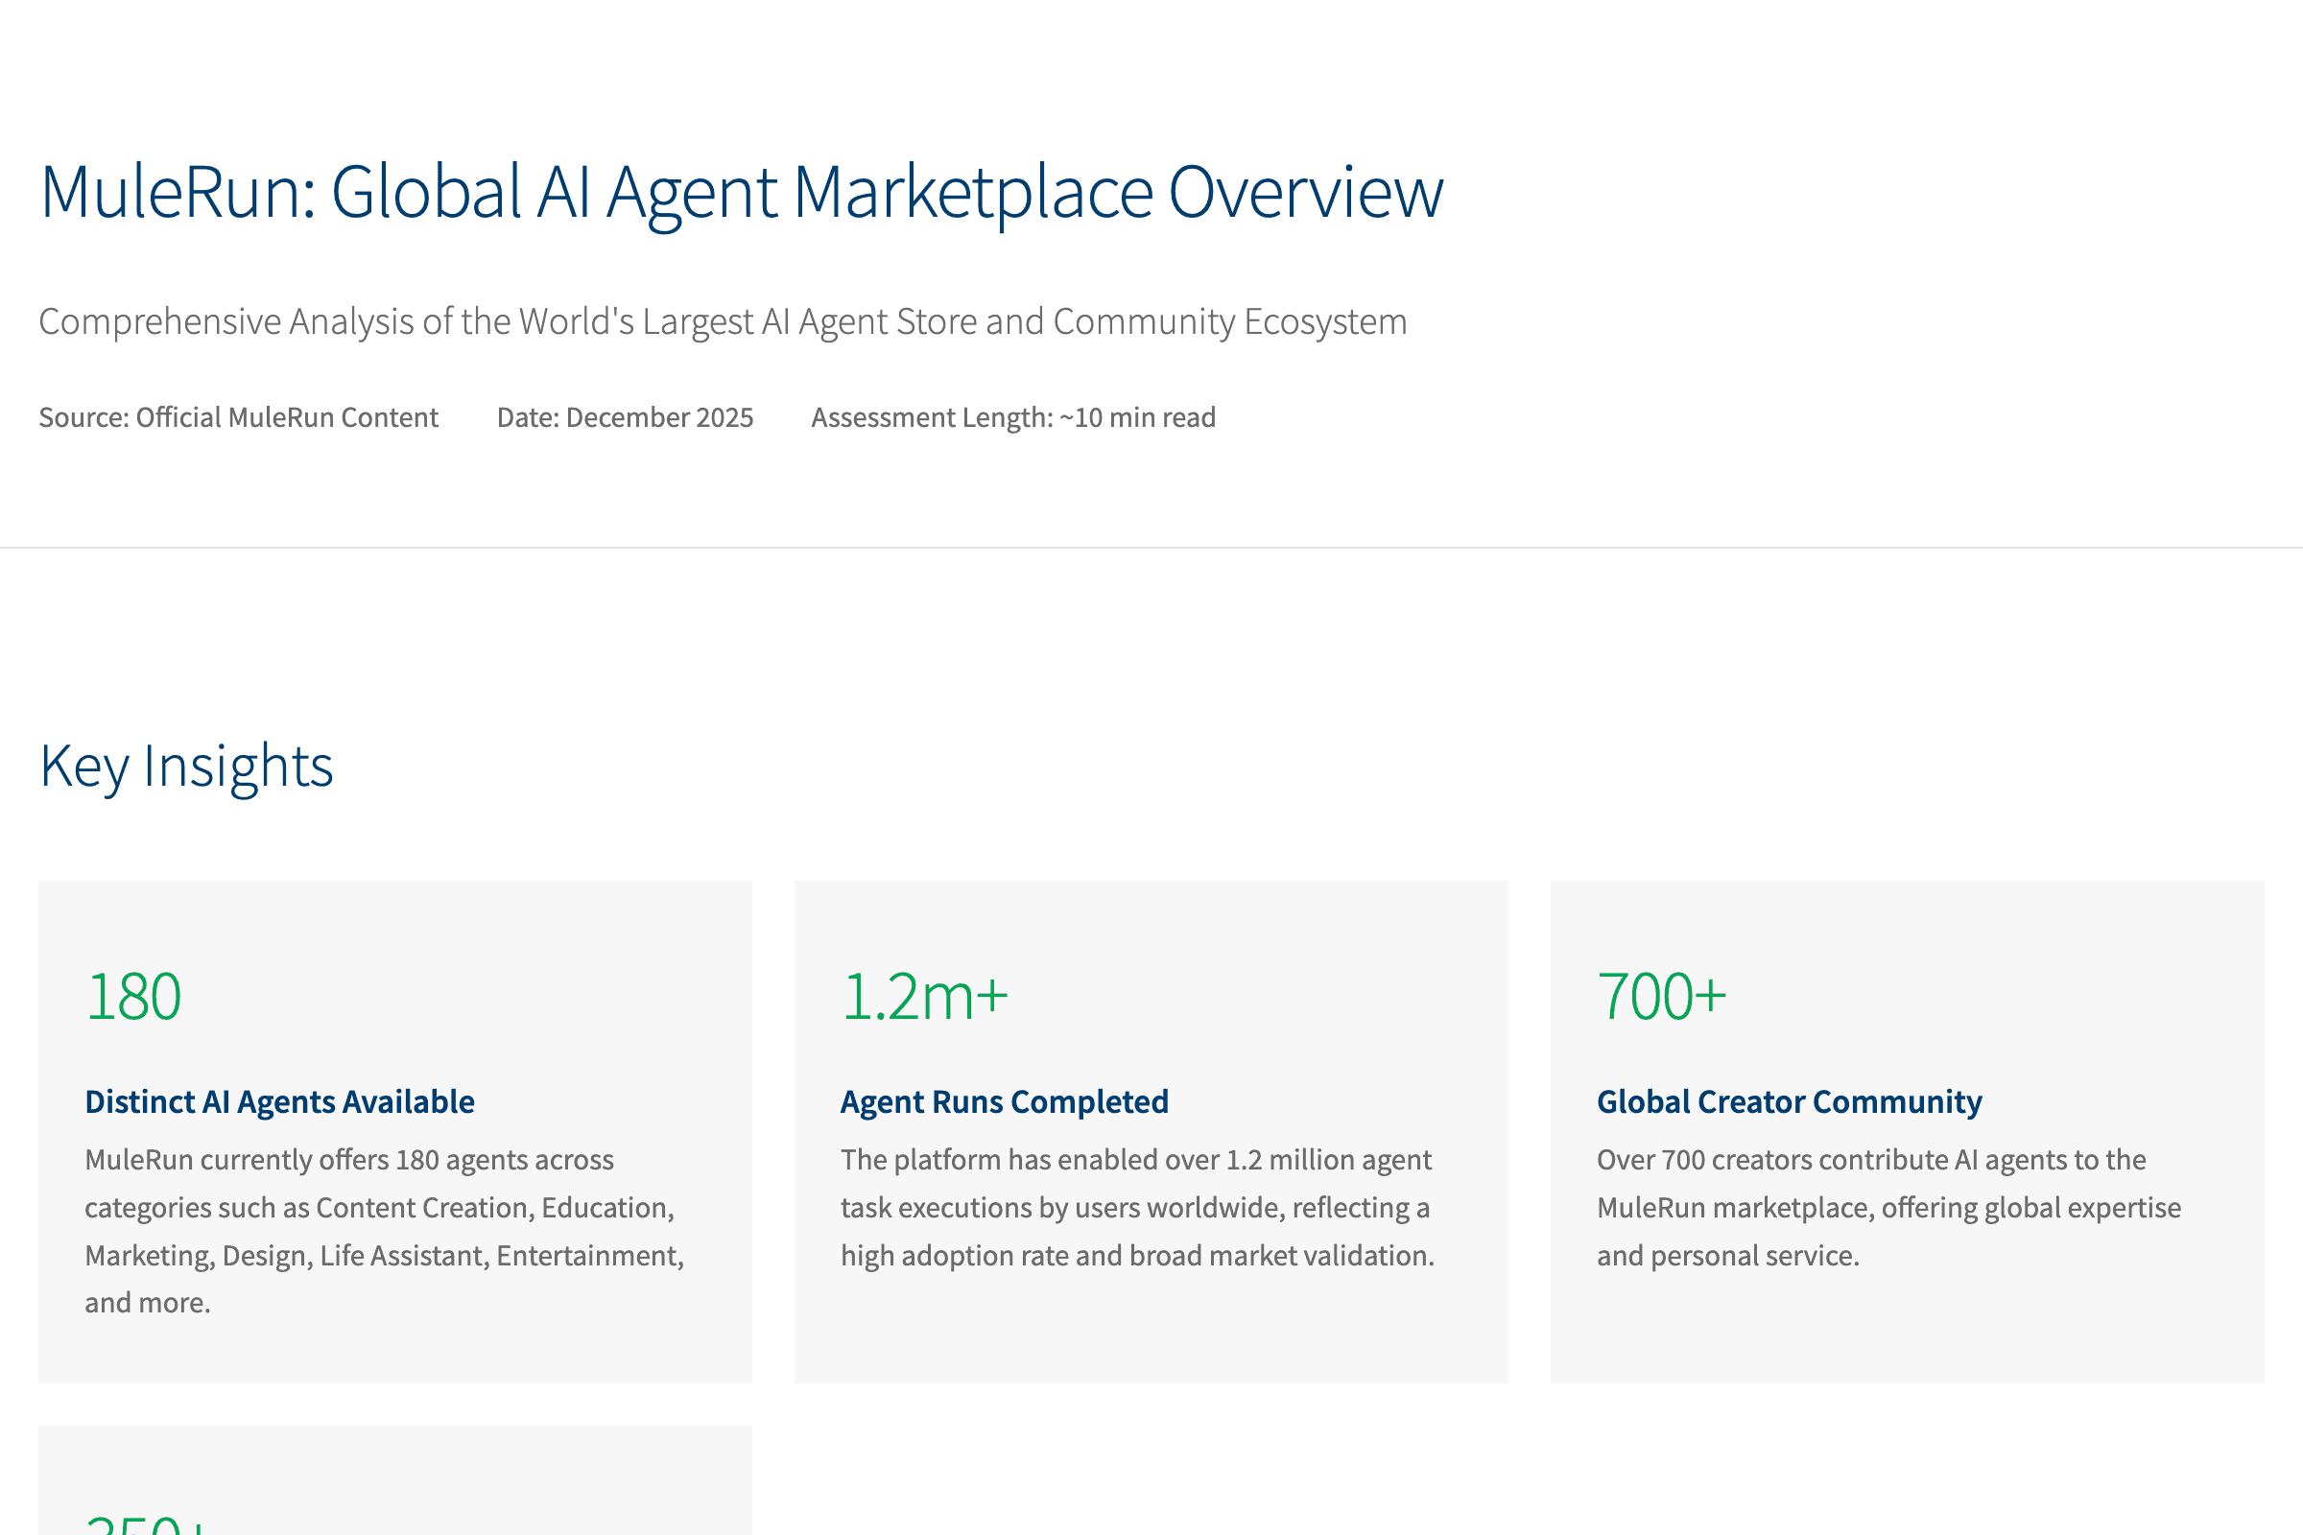Click the Key Insights section heading

point(186,766)
